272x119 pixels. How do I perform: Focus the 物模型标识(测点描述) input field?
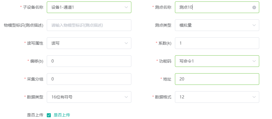(89, 25)
